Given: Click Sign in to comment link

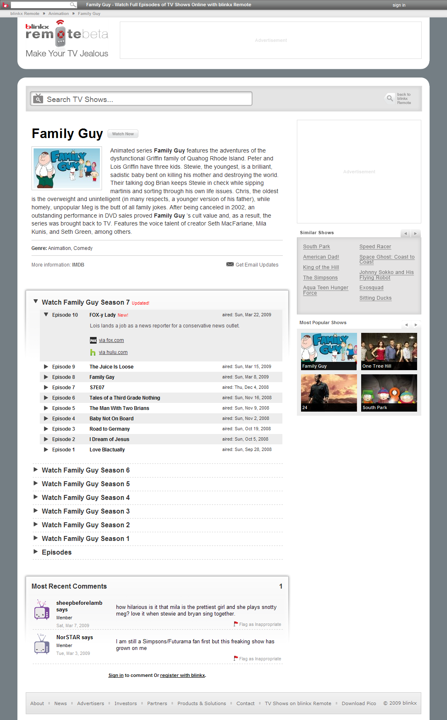Looking at the screenshot, I should point(116,675).
